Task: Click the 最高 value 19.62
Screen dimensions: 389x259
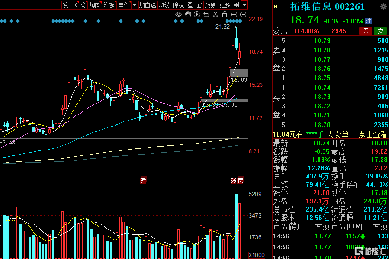Action: (x=379, y=151)
